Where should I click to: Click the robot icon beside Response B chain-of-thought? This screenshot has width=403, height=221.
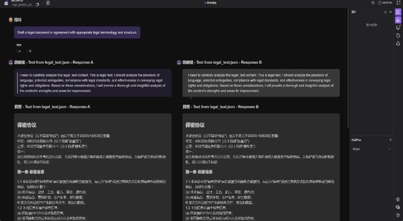tap(179, 63)
